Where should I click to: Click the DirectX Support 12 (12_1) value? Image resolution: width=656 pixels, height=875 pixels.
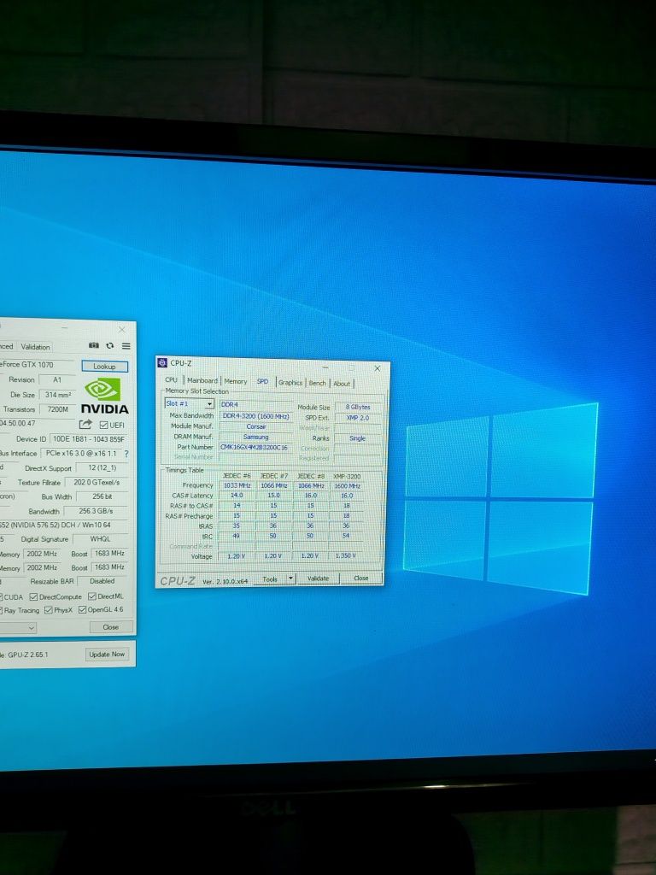coord(102,467)
